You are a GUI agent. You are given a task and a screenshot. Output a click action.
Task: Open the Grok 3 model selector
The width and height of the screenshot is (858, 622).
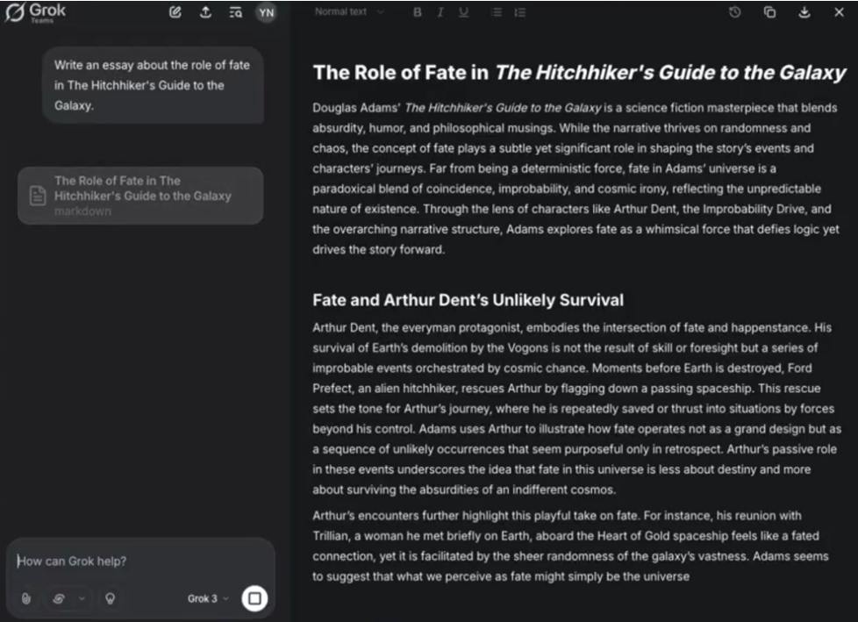208,598
